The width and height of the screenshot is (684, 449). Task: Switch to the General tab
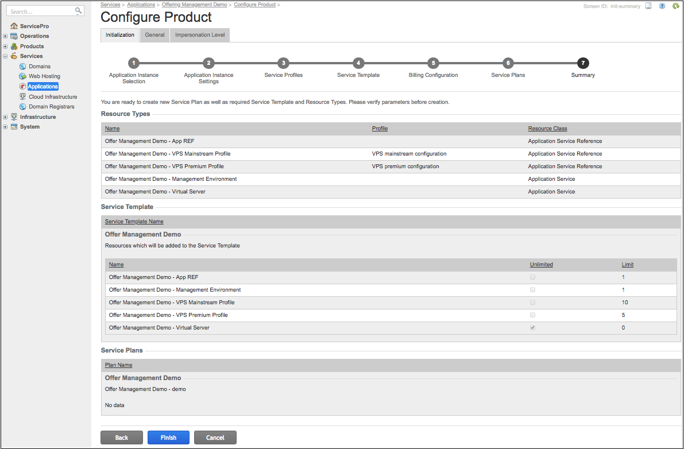pyautogui.click(x=154, y=35)
